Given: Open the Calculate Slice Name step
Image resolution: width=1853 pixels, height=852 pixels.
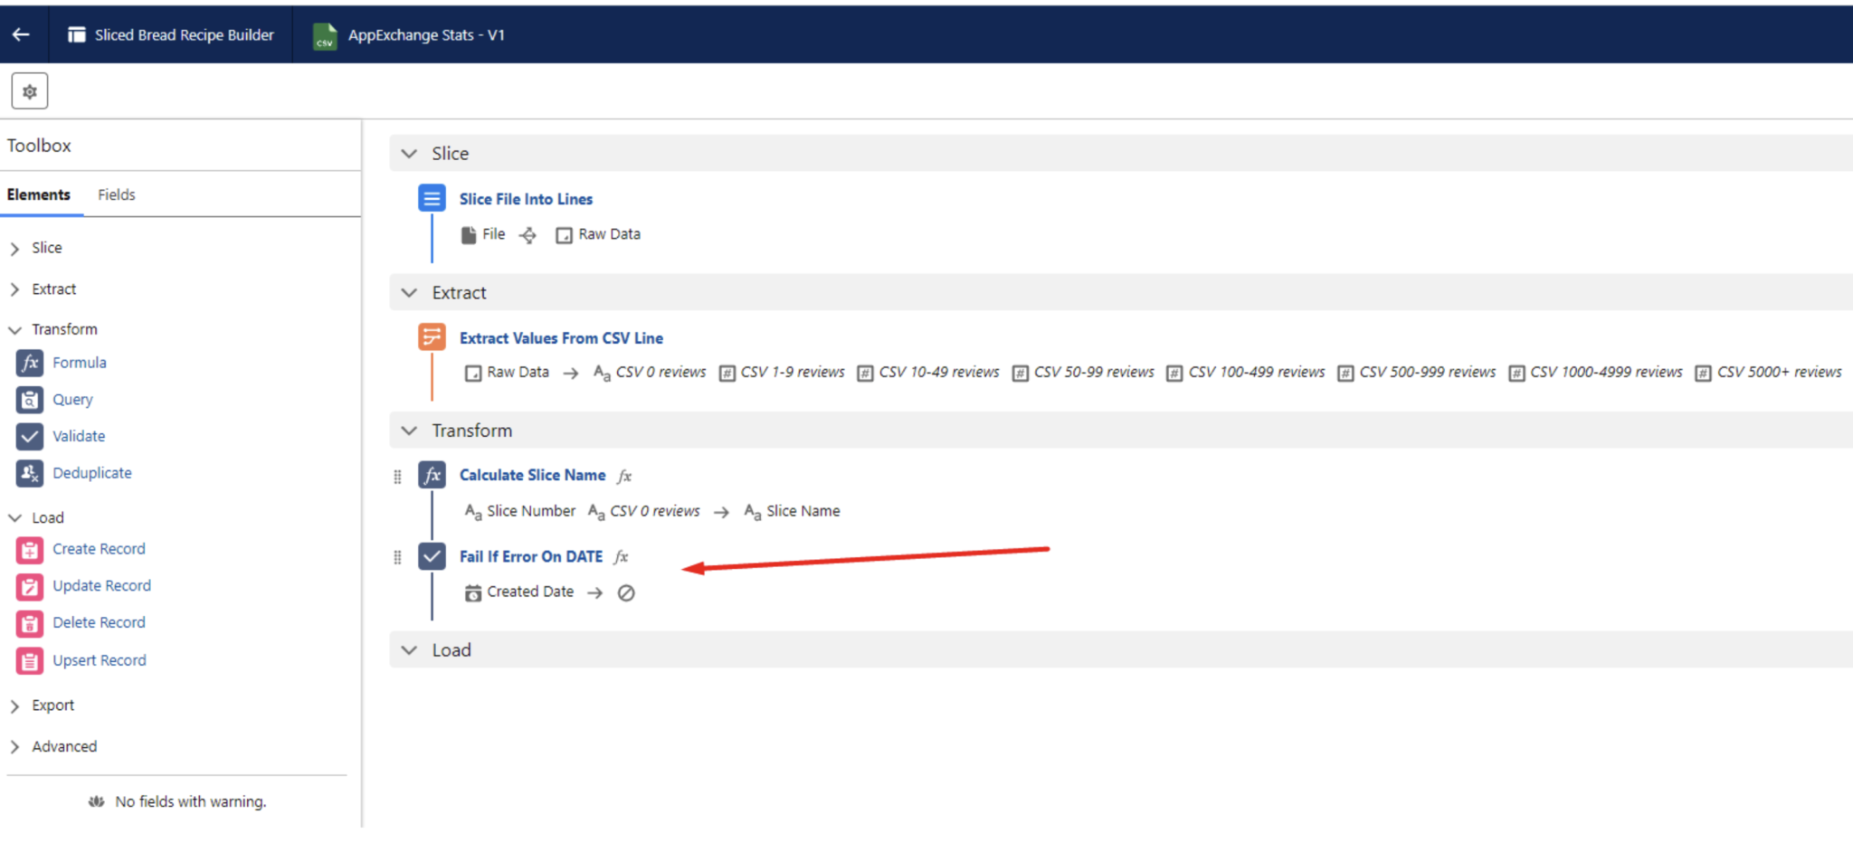Looking at the screenshot, I should pyautogui.click(x=532, y=474).
